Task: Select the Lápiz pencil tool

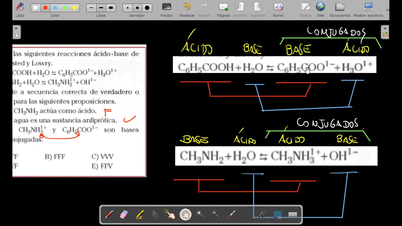Action: (20, 10)
